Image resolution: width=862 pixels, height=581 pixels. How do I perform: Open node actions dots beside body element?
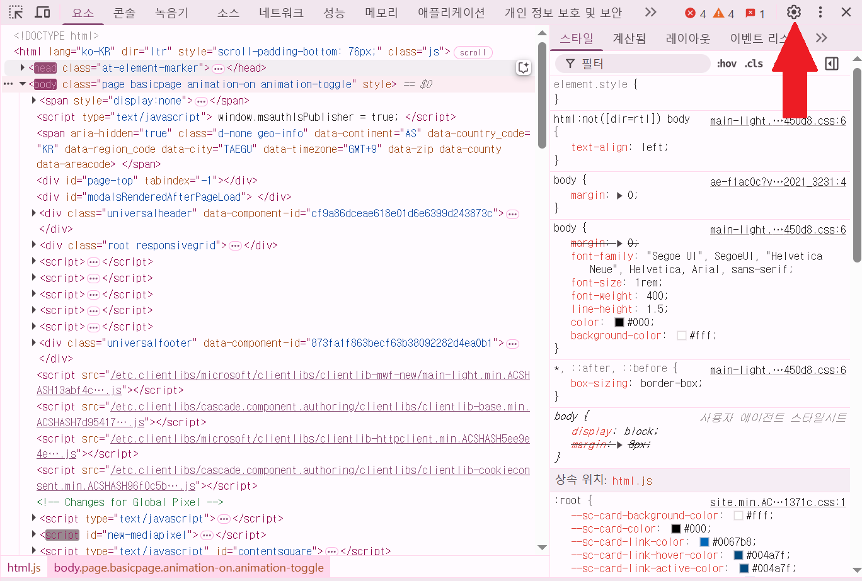pyautogui.click(x=8, y=84)
